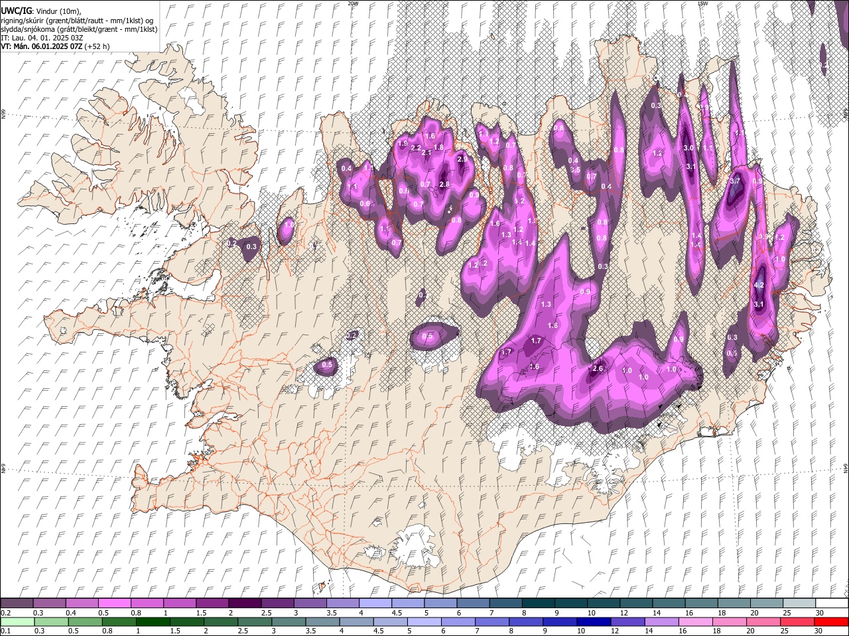Click the '20W' longitude label
Viewport: 849px width, 636px height.
[x=353, y=3]
